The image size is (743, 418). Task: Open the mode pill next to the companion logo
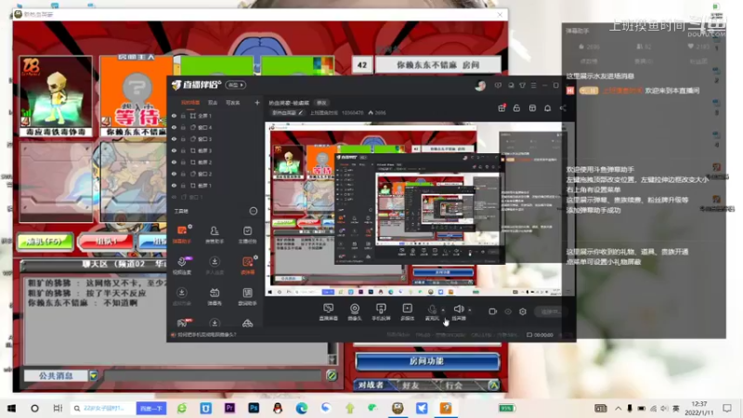(x=236, y=85)
